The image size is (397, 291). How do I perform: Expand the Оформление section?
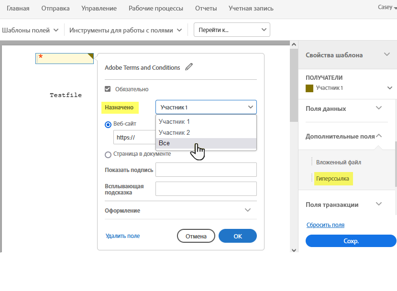click(247, 210)
